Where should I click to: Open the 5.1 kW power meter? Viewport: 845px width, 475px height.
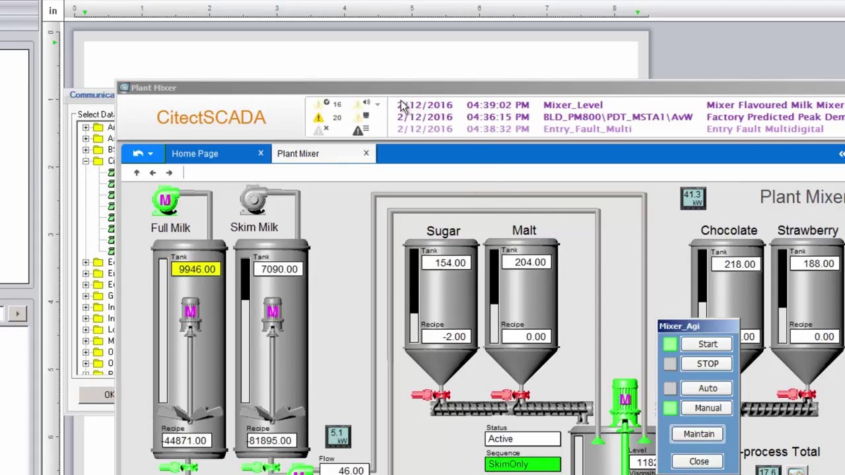[338, 437]
